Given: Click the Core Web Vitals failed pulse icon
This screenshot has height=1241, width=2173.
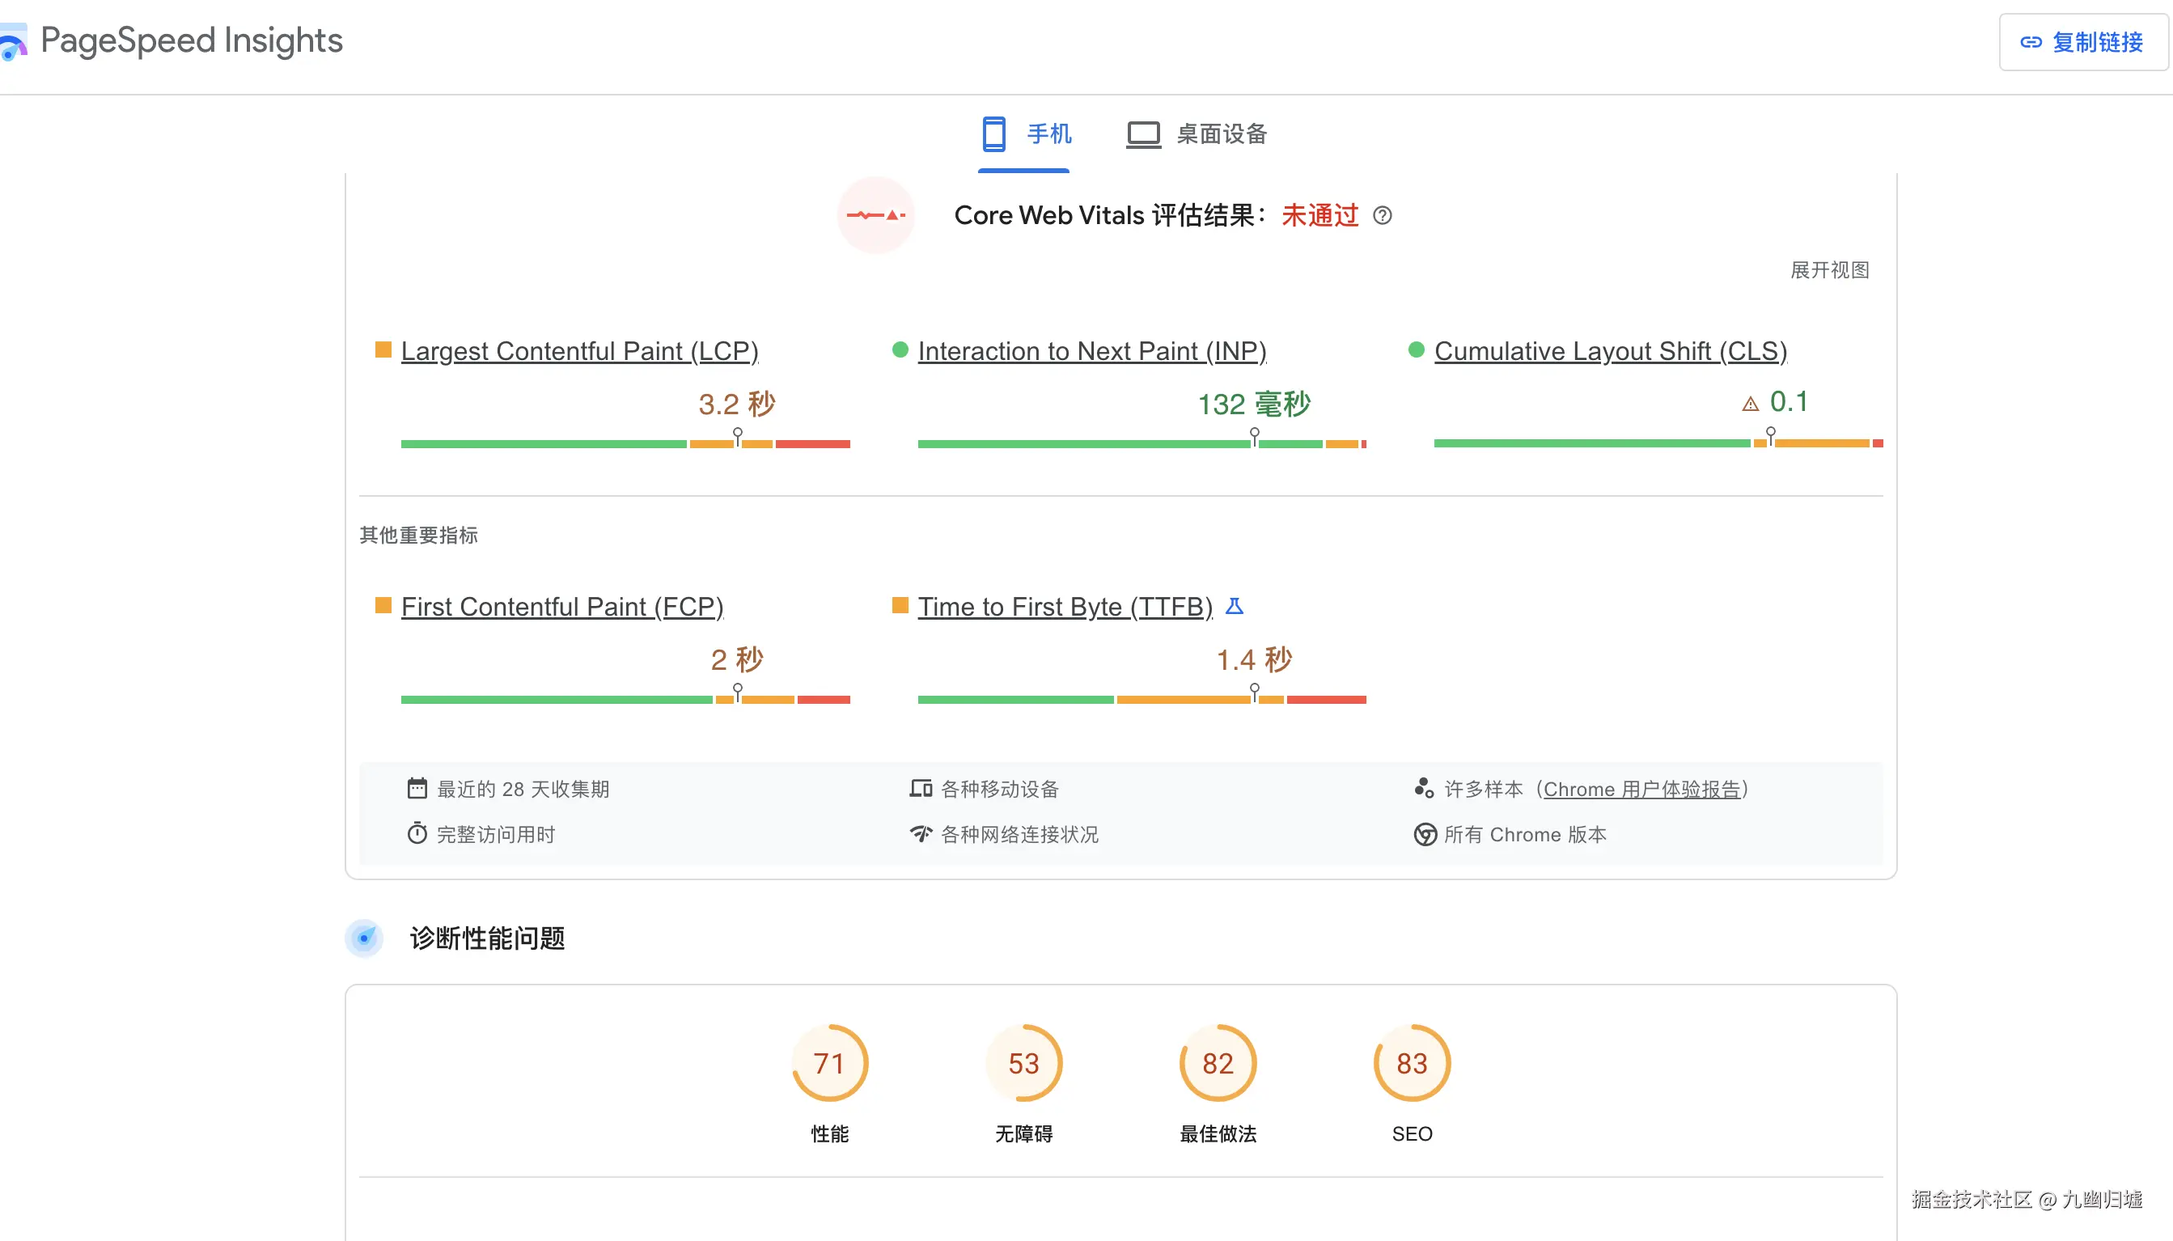Looking at the screenshot, I should [x=875, y=216].
